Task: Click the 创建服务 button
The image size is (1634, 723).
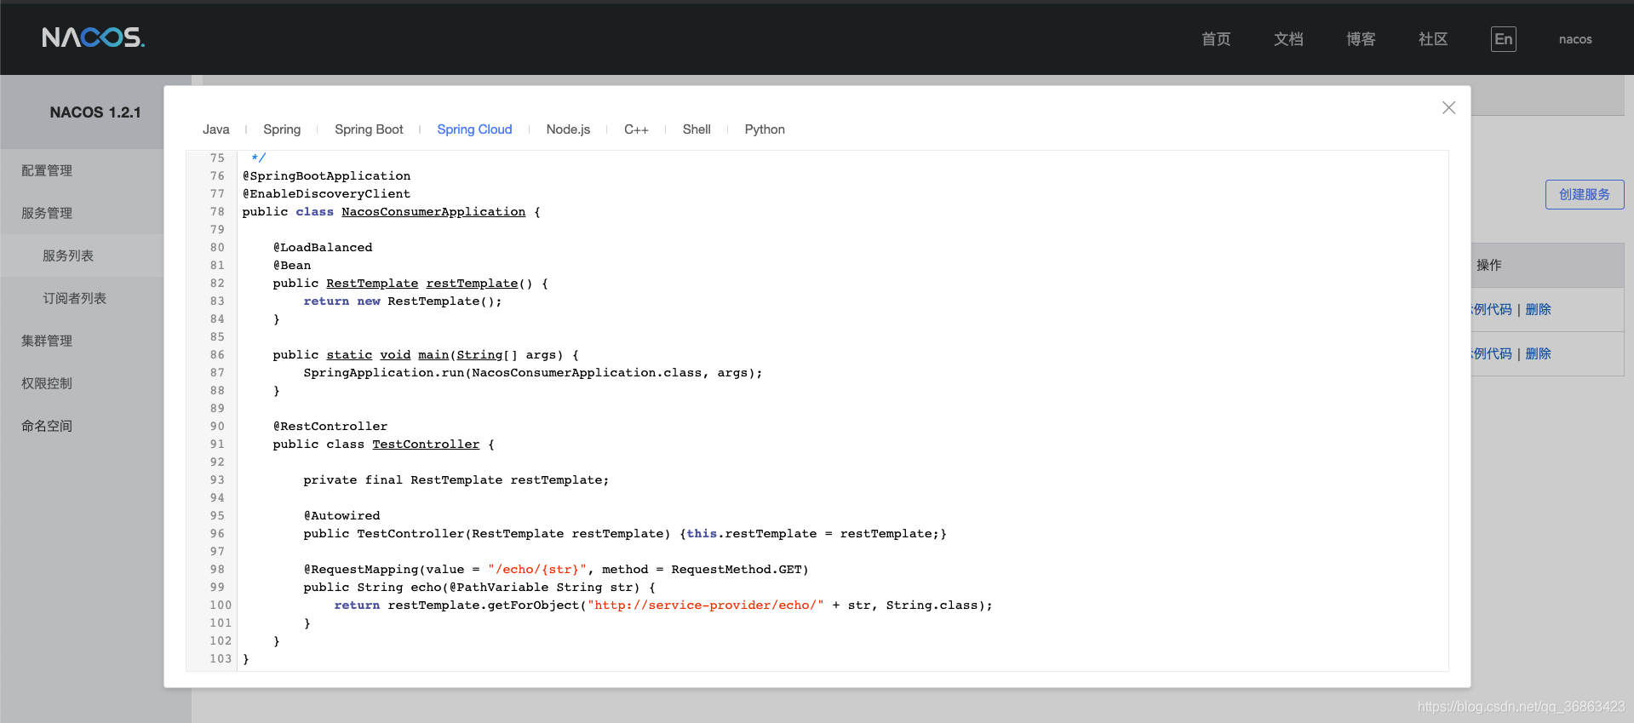Action: click(1585, 194)
